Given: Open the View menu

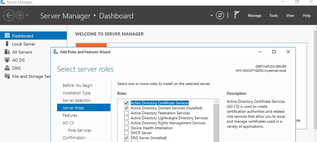Looking at the screenshot, I should pyautogui.click(x=290, y=16).
